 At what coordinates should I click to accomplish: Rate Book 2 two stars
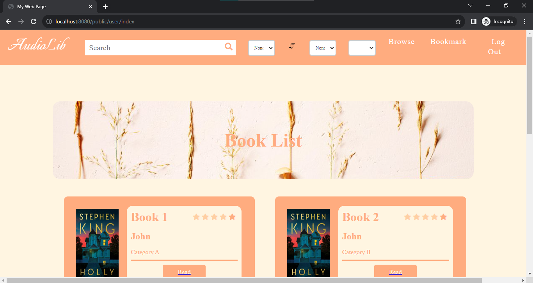[416, 217]
